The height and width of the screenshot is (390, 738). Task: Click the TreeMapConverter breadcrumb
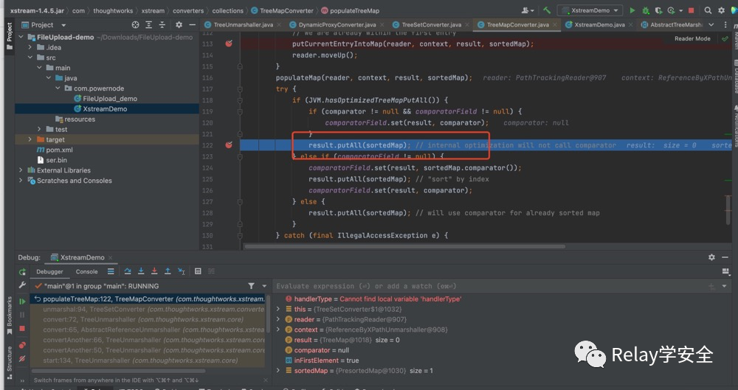pyautogui.click(x=282, y=11)
